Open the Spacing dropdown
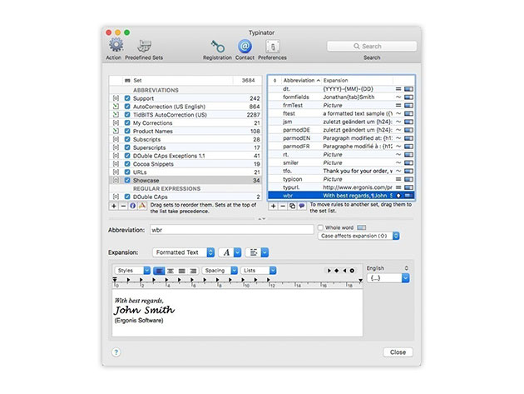Viewport: 524px width, 394px height. (220, 271)
